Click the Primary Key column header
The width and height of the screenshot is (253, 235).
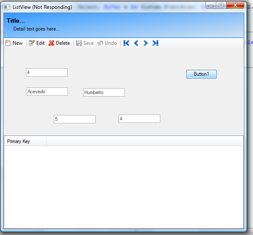[25, 141]
